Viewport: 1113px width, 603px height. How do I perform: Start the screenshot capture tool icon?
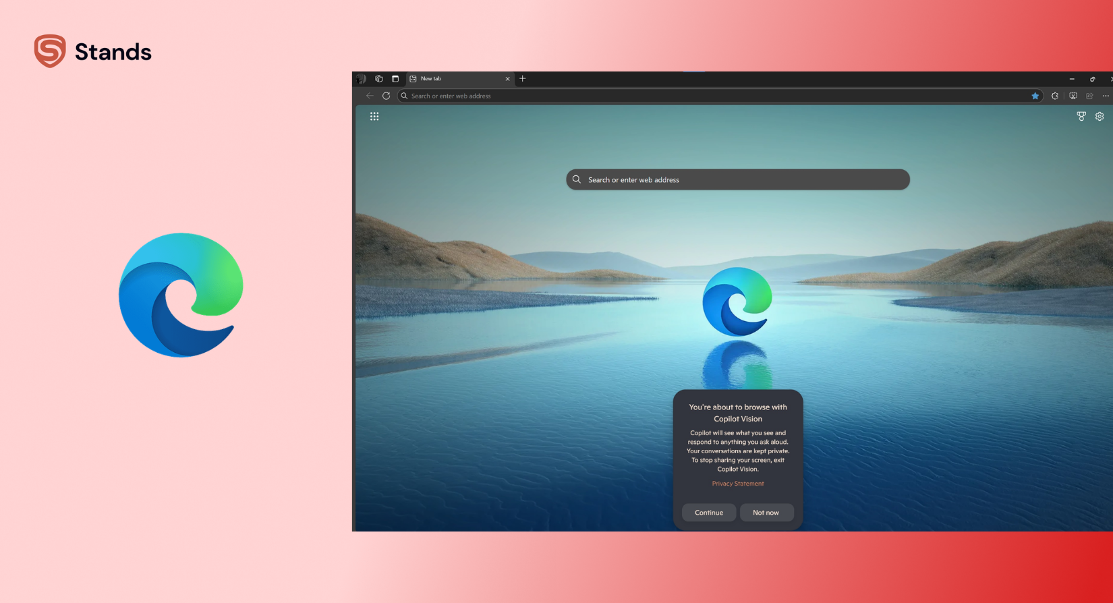(x=1073, y=96)
